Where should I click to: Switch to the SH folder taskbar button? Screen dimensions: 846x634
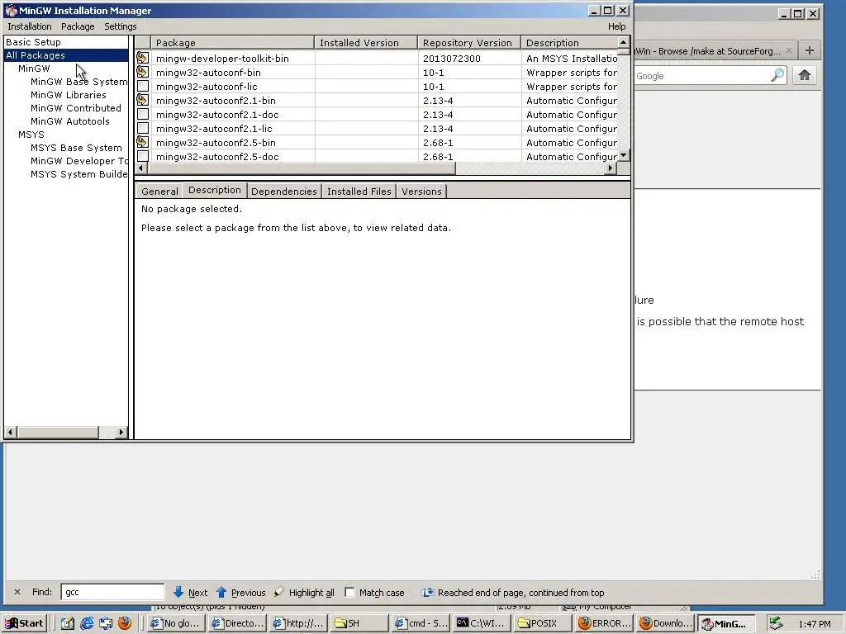[x=359, y=623]
